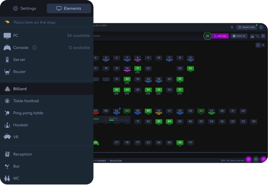Select the Console gamepad element

tap(47, 48)
